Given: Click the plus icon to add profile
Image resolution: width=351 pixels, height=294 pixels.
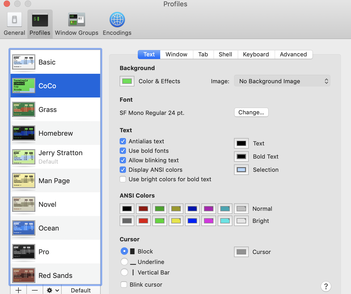Looking at the screenshot, I should 18,290.
